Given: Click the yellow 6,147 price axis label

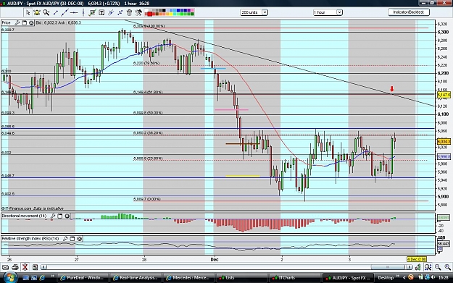Looking at the screenshot, I should point(444,95).
